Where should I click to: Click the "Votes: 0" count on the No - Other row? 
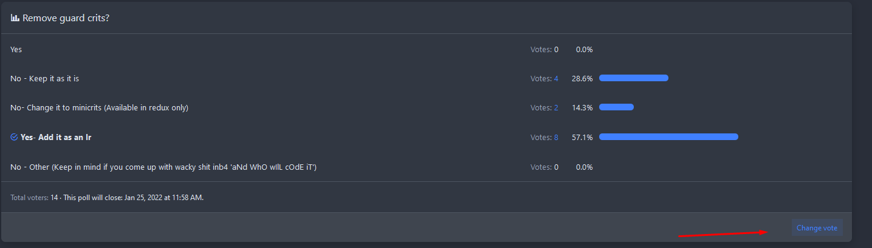pos(544,167)
